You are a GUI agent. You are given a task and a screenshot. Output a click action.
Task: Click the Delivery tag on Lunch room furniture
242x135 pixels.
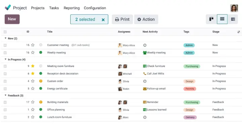tap(190, 117)
